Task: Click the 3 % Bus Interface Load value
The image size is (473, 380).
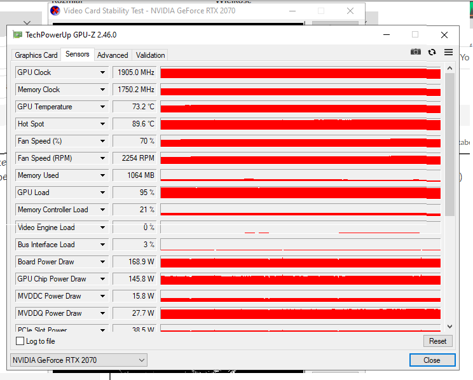Action: coord(135,245)
